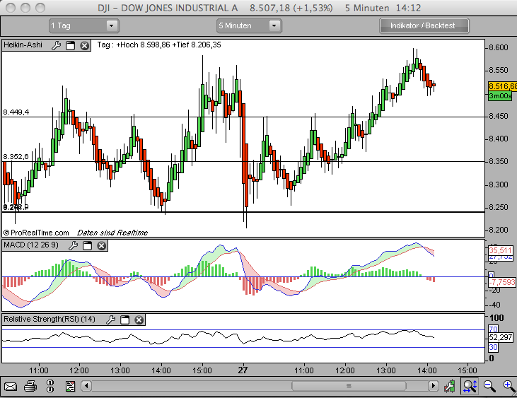Click the 8.449,4 horizontal line label
The height and width of the screenshot is (398, 517).
16,112
